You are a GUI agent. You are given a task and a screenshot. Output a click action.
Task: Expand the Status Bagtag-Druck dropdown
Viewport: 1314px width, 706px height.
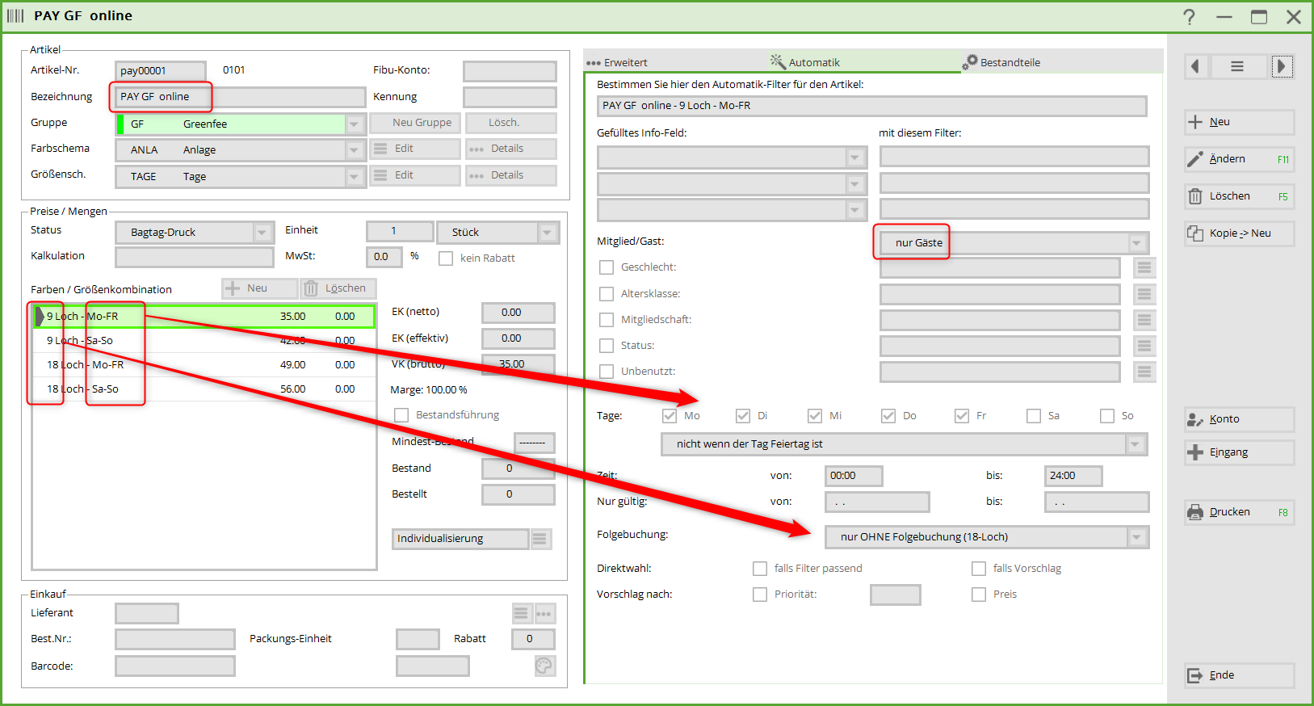(x=262, y=233)
